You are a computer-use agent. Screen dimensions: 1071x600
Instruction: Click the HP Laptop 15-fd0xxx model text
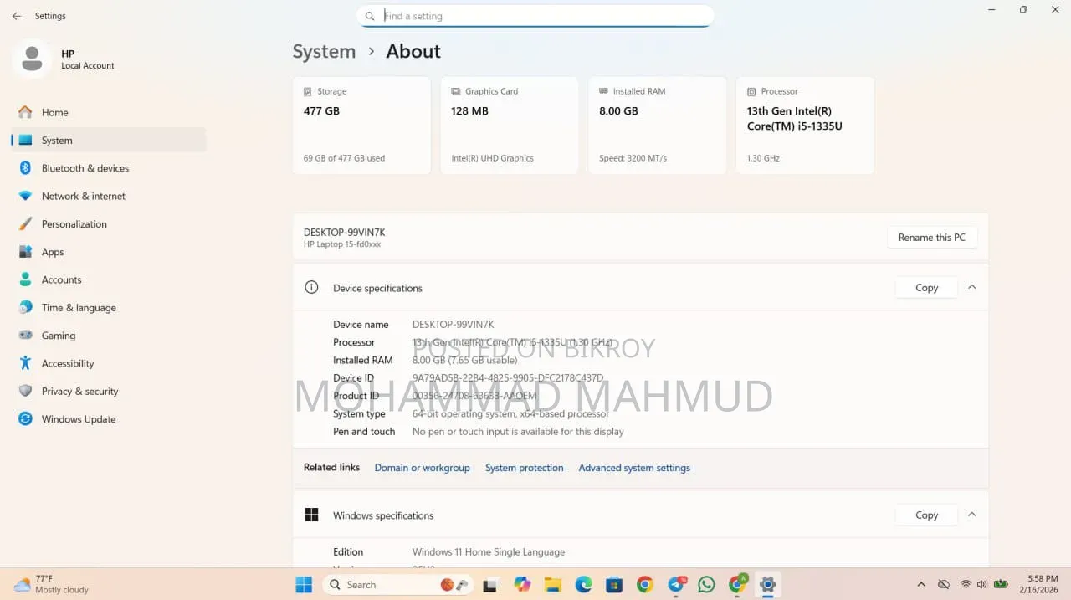tap(342, 244)
